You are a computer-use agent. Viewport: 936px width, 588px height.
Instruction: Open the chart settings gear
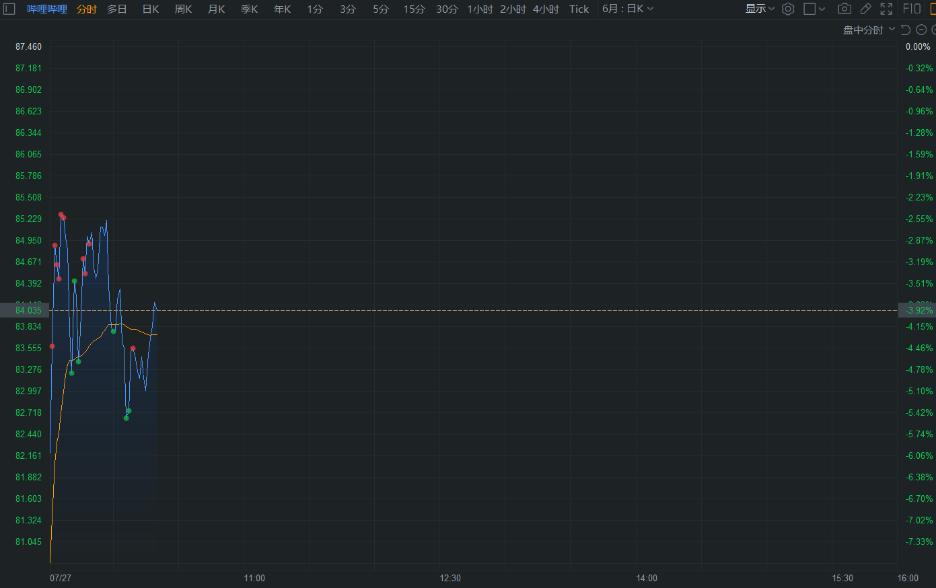click(x=788, y=9)
